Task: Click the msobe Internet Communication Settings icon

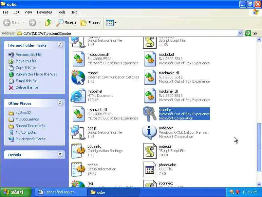Action: coord(78,77)
